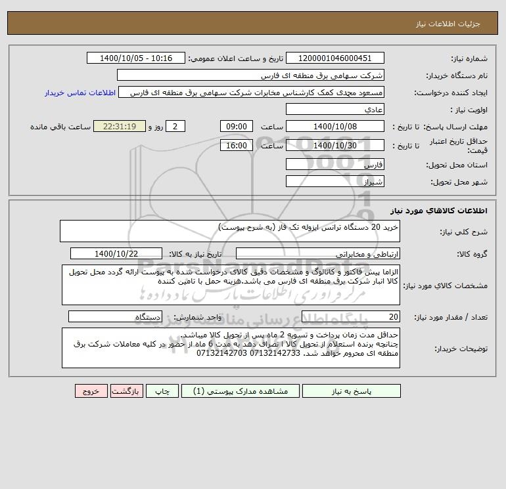Click the label نام دستگاه خریدار

pyautogui.click(x=457, y=75)
